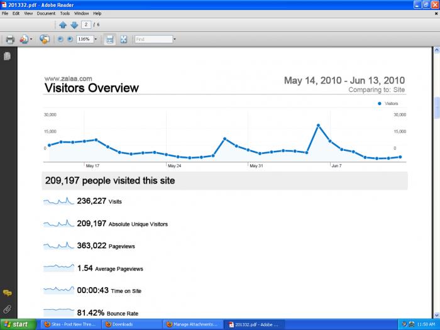The image size is (440, 330).
Task: Open the Find options dropdown arrow
Action: 175,39
